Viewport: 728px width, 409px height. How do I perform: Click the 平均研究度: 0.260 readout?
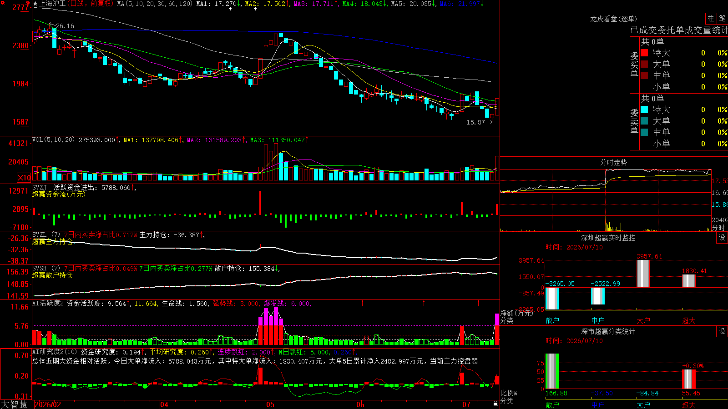(x=181, y=352)
